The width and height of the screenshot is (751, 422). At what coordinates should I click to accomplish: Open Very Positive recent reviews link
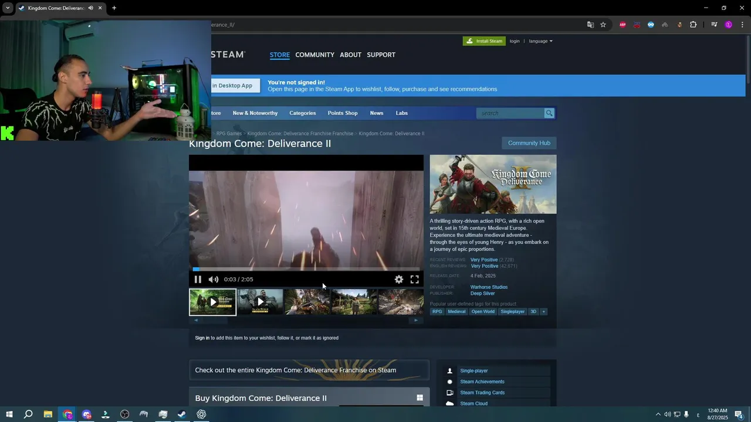click(x=484, y=260)
